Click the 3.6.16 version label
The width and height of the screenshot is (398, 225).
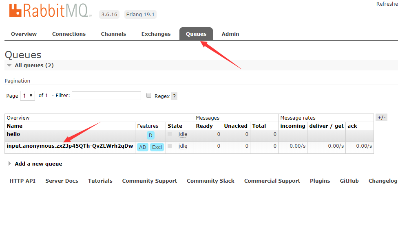(x=109, y=14)
